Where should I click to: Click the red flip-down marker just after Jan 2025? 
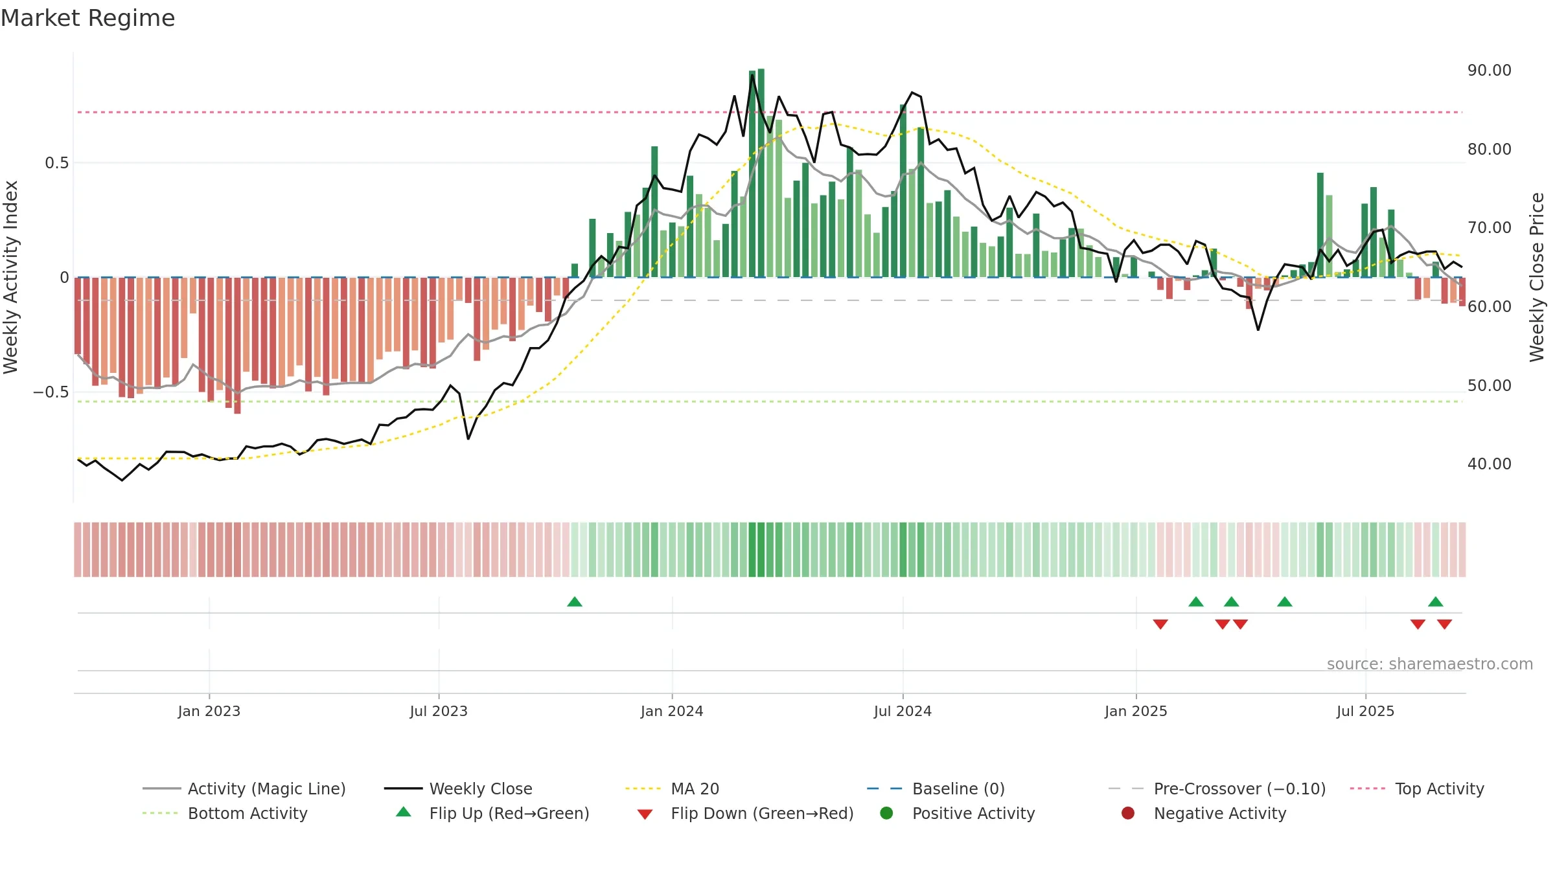(x=1160, y=624)
